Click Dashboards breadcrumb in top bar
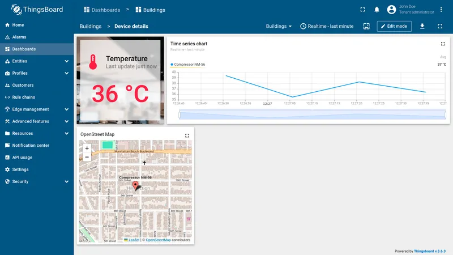The height and width of the screenshot is (255, 453). point(102,10)
